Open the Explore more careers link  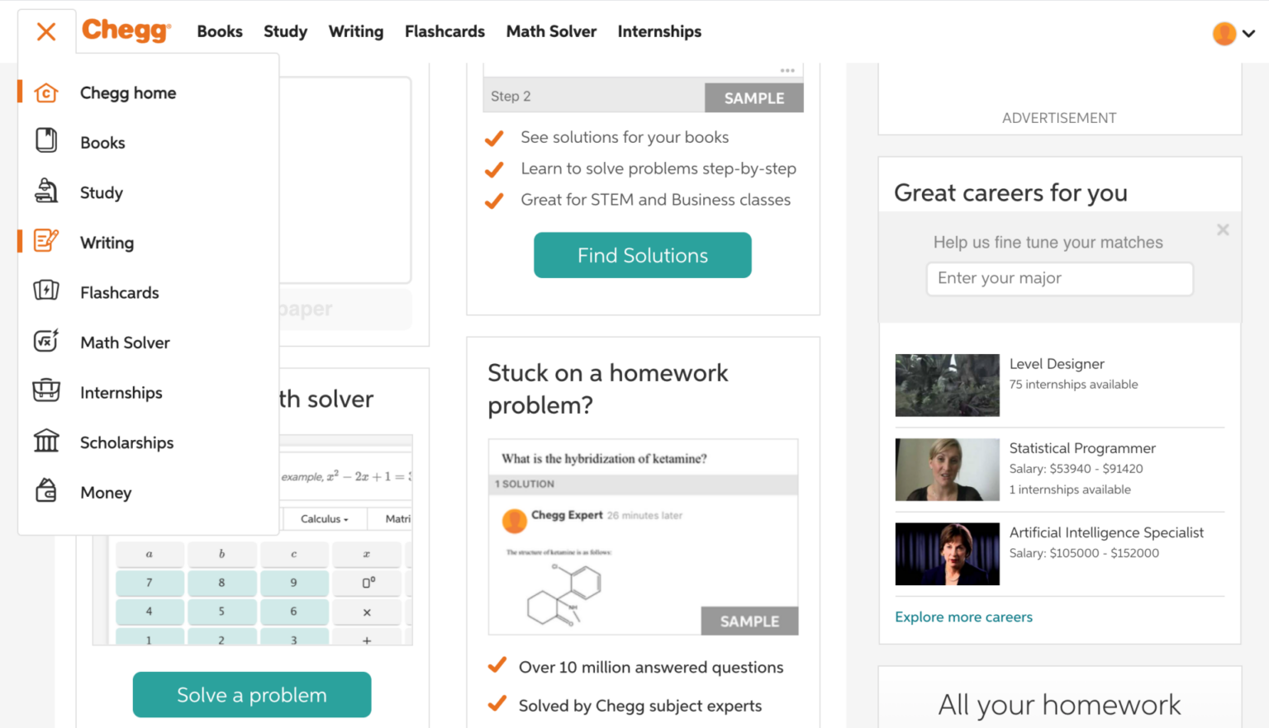pyautogui.click(x=963, y=617)
